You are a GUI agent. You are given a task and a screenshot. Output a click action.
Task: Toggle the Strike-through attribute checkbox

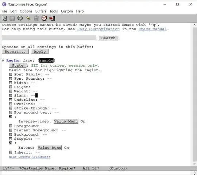point(11,108)
